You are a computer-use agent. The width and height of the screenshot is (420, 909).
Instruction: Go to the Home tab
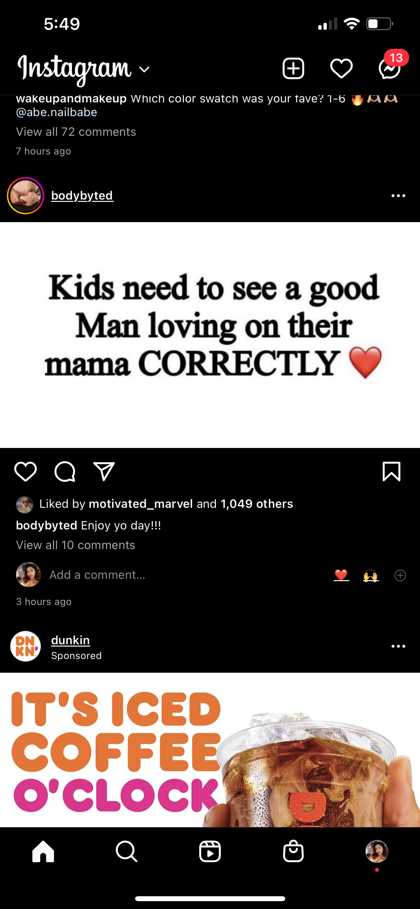[43, 851]
